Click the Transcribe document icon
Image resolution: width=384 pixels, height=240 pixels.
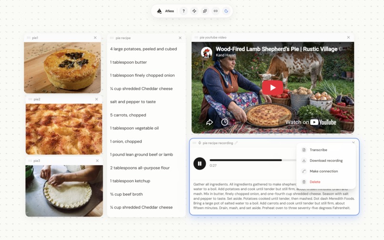(304, 150)
